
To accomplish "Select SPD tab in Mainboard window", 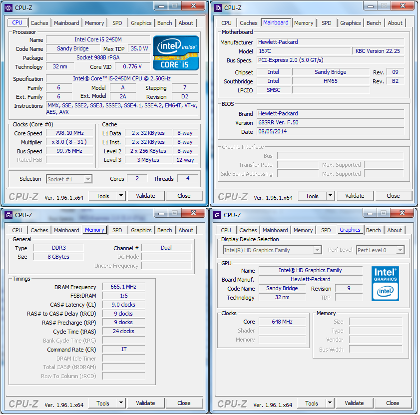I will [x=326, y=23].
